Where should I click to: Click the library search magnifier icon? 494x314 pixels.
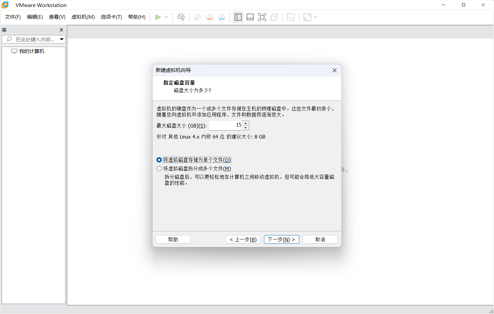point(9,39)
